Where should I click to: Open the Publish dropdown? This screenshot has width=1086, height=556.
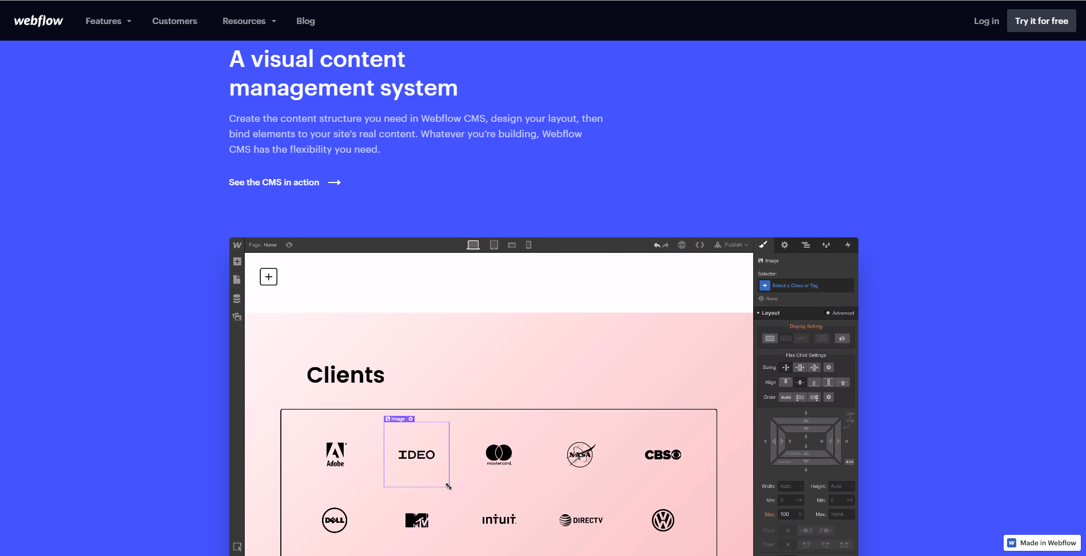coord(731,245)
